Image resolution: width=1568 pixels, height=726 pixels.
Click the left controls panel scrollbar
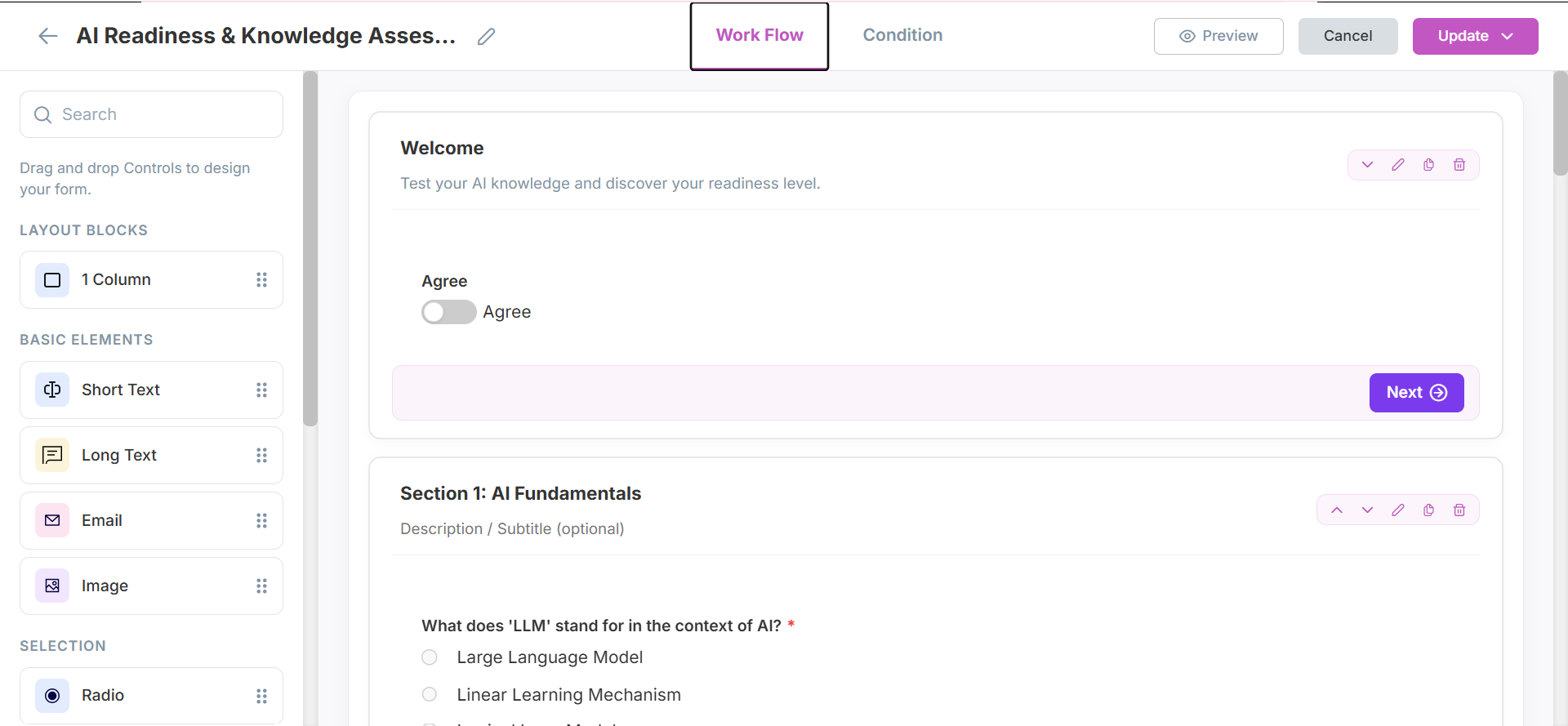click(x=310, y=249)
